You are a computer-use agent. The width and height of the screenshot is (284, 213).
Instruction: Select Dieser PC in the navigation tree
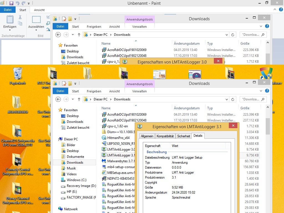pos(71,139)
